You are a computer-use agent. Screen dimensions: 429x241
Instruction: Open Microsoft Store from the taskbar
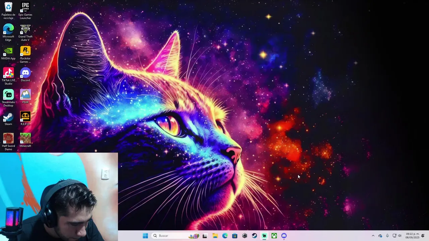pyautogui.click(x=235, y=236)
